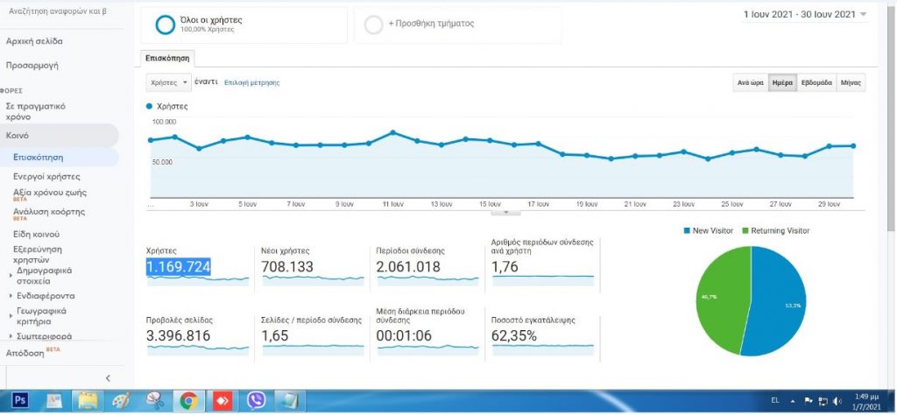This screenshot has height=415, width=897.
Task: Collapse the sidebar with the left chevron
Action: click(108, 378)
